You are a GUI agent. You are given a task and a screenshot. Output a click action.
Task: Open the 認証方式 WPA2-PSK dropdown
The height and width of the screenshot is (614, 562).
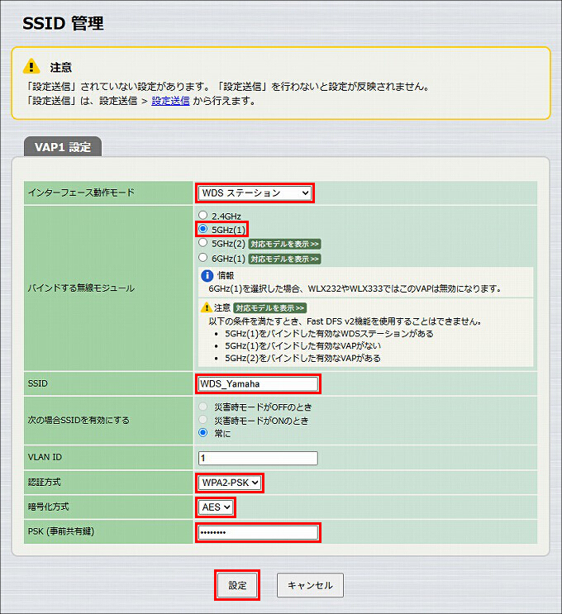229,483
